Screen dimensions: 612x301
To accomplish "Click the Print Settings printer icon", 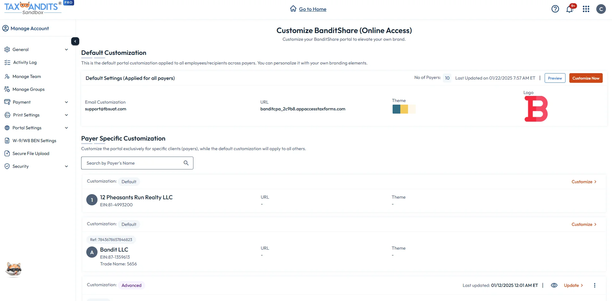I will pos(7,115).
